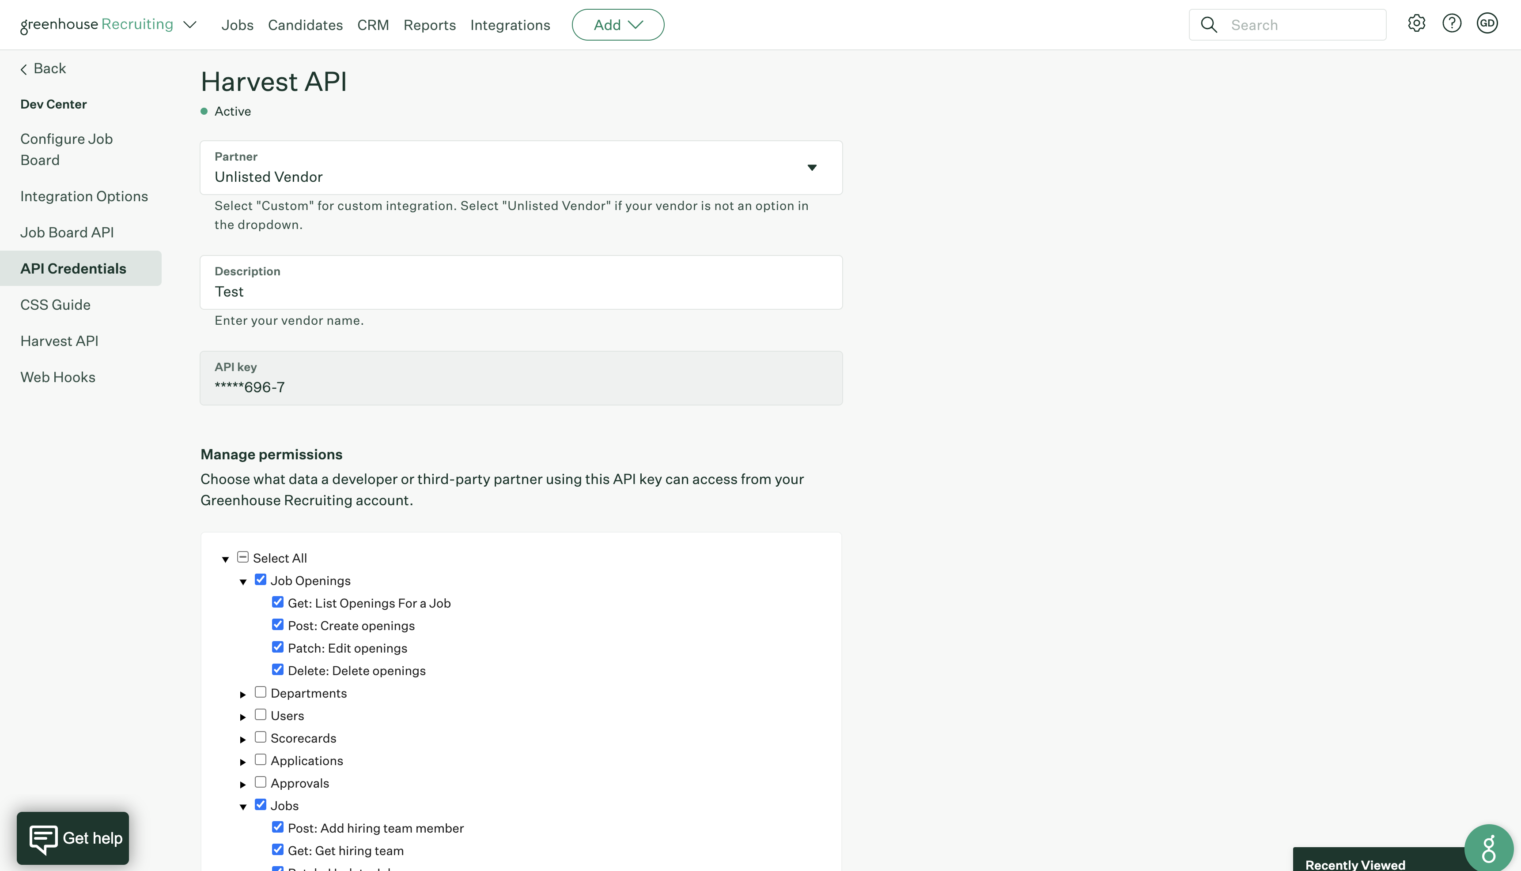Open the GD user avatar menu
The image size is (1521, 871).
[1487, 23]
